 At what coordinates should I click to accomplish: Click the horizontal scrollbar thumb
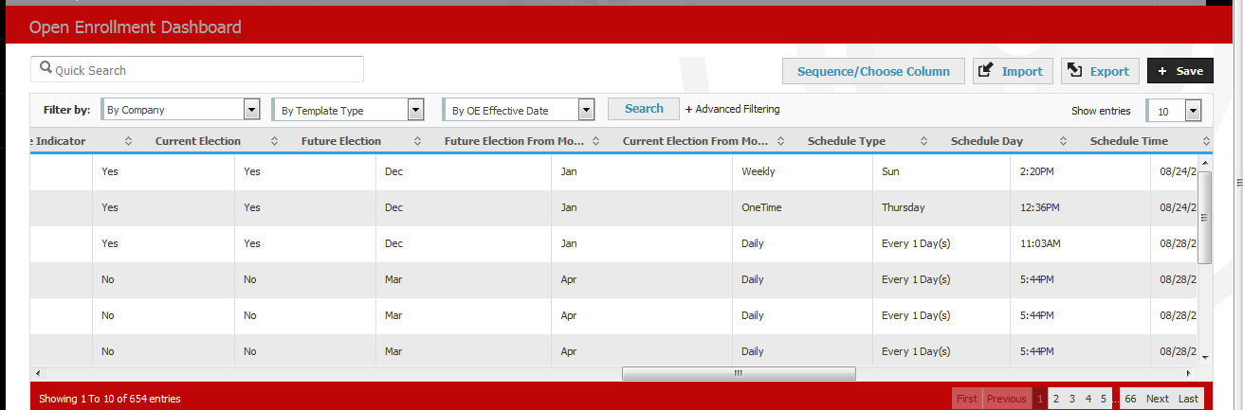739,373
